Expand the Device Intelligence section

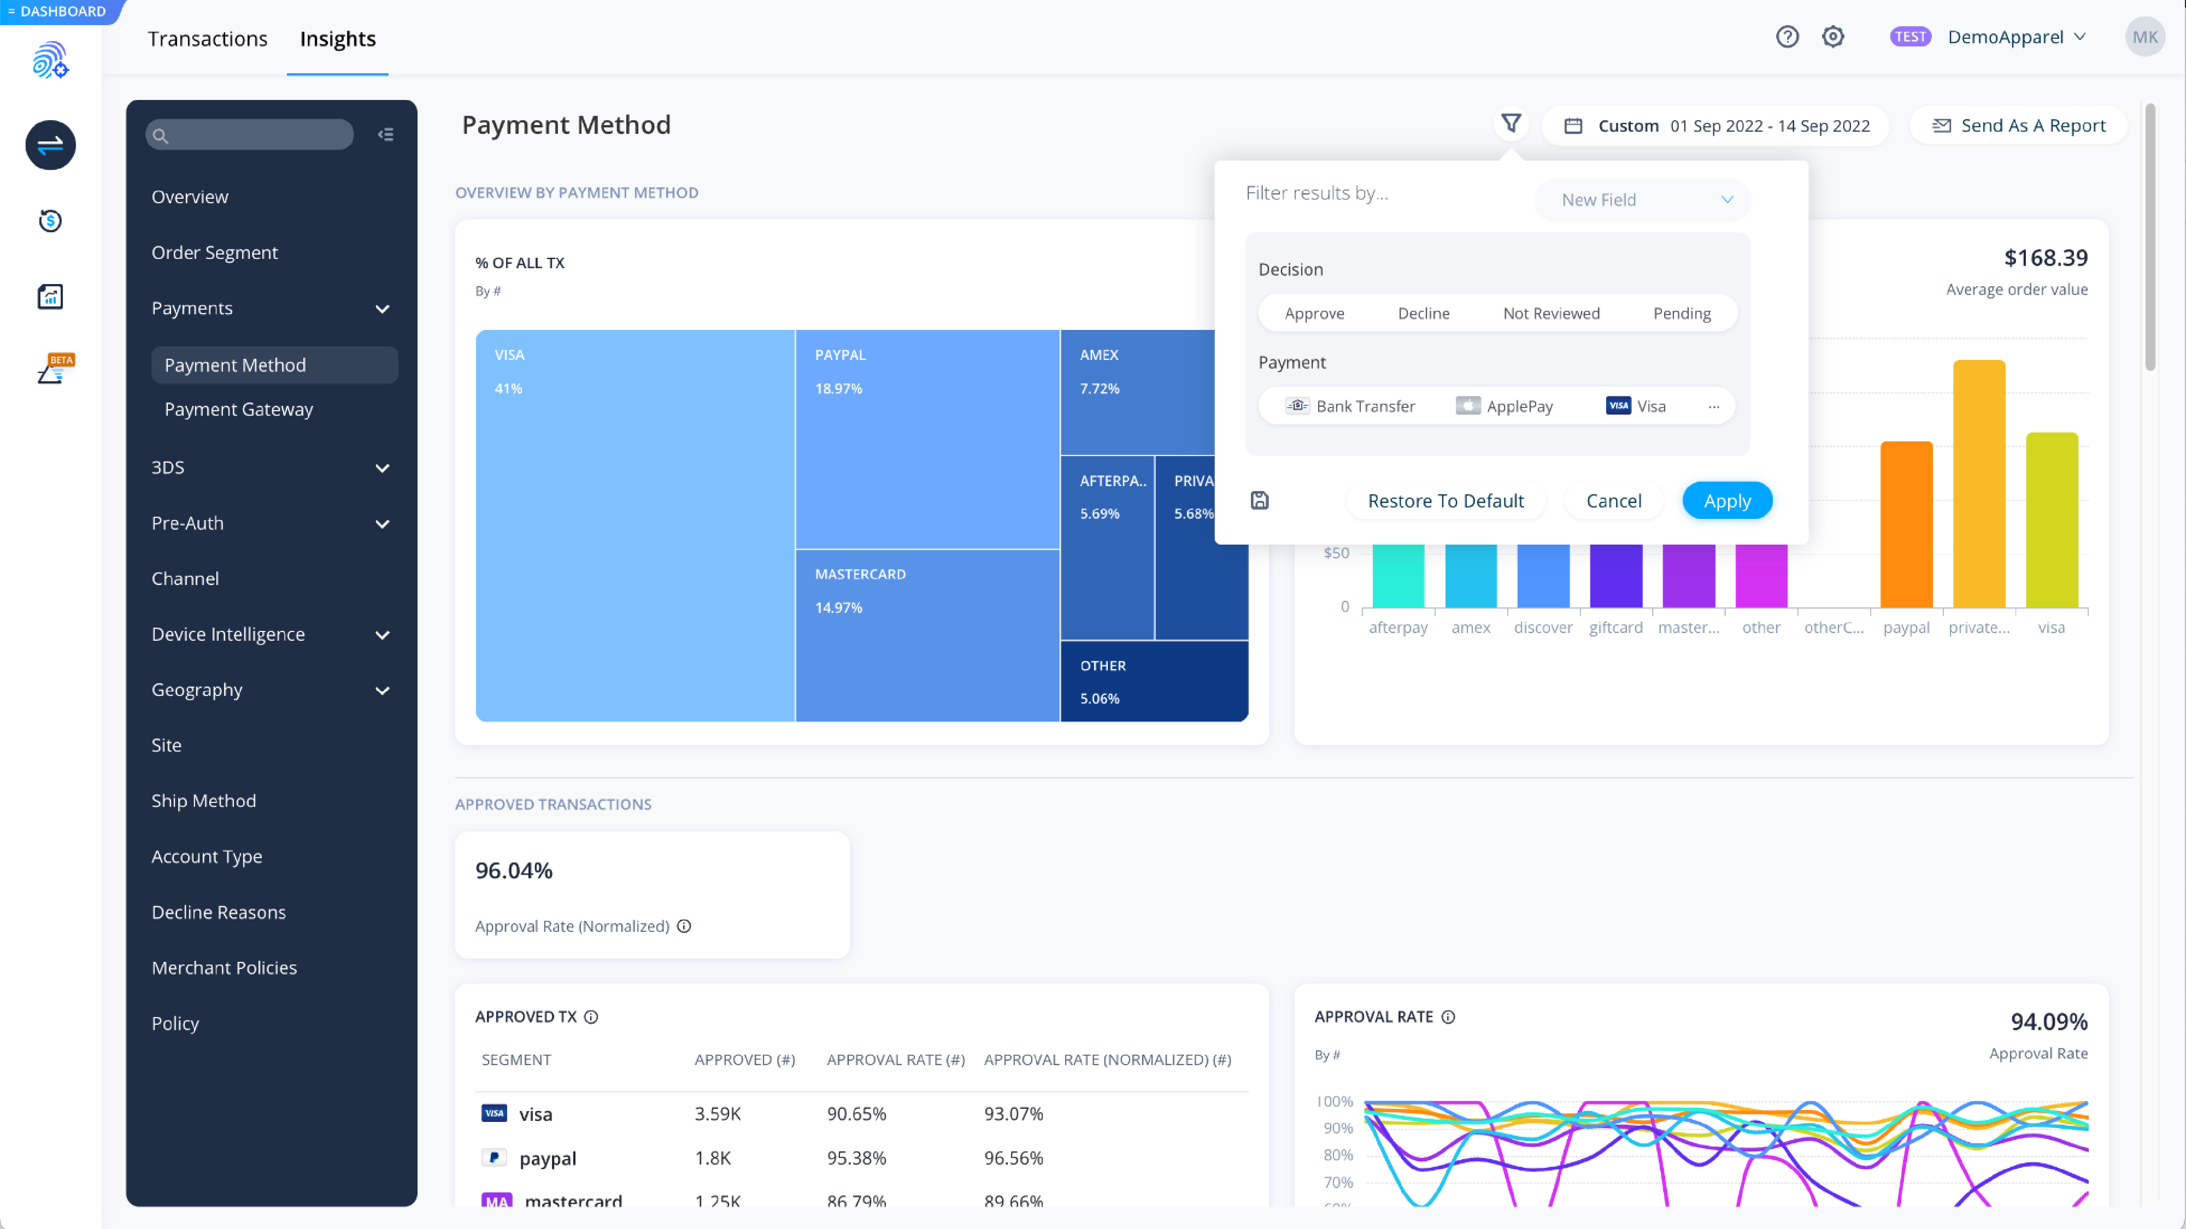pos(382,634)
